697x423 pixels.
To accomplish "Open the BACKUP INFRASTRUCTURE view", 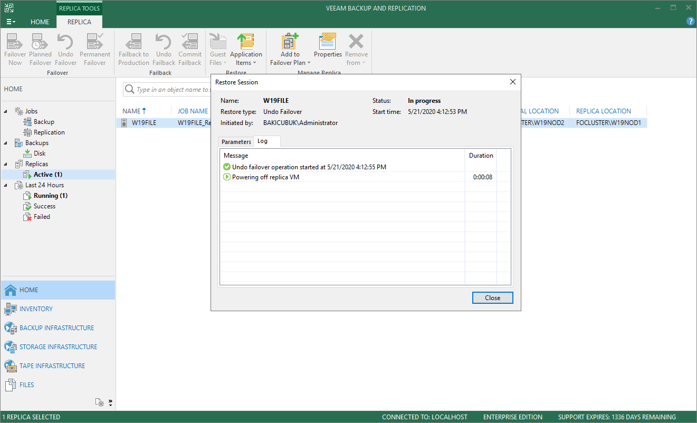I will coord(58,328).
